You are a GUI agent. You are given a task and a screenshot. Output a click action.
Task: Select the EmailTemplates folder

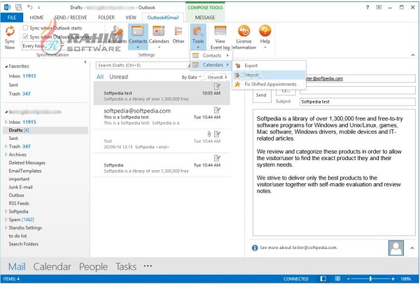pos(25,171)
